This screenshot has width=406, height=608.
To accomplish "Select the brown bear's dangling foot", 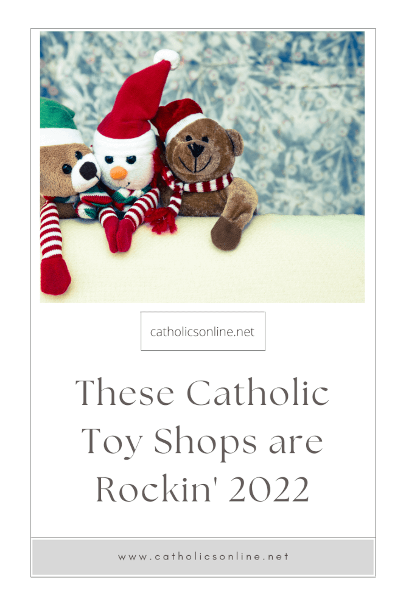I will 227,233.
